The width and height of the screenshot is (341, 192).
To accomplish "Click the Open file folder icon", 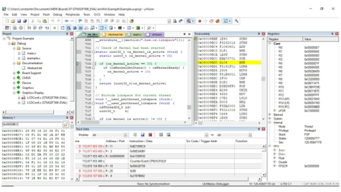I will point(13,21).
